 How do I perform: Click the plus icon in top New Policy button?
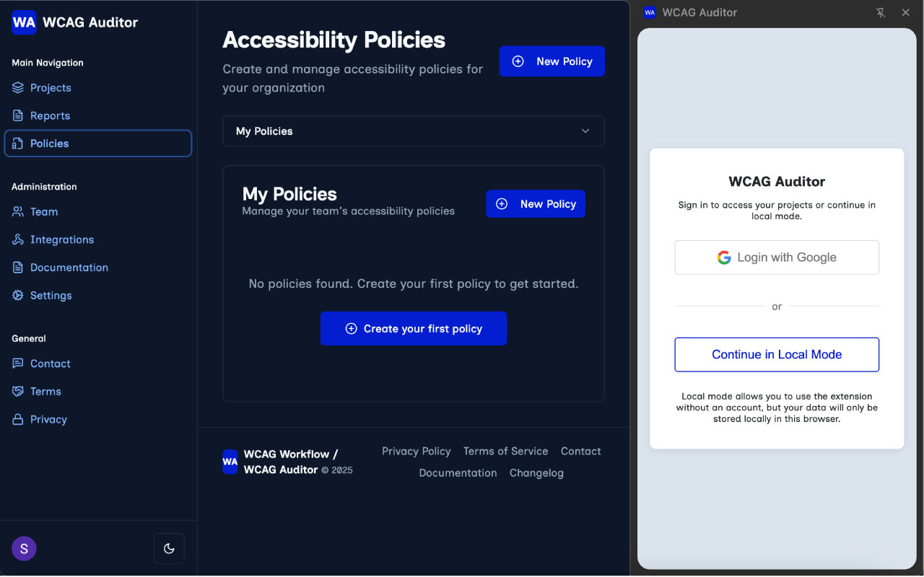pyautogui.click(x=518, y=61)
